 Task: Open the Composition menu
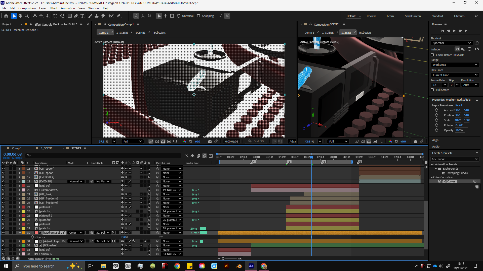tap(27, 8)
